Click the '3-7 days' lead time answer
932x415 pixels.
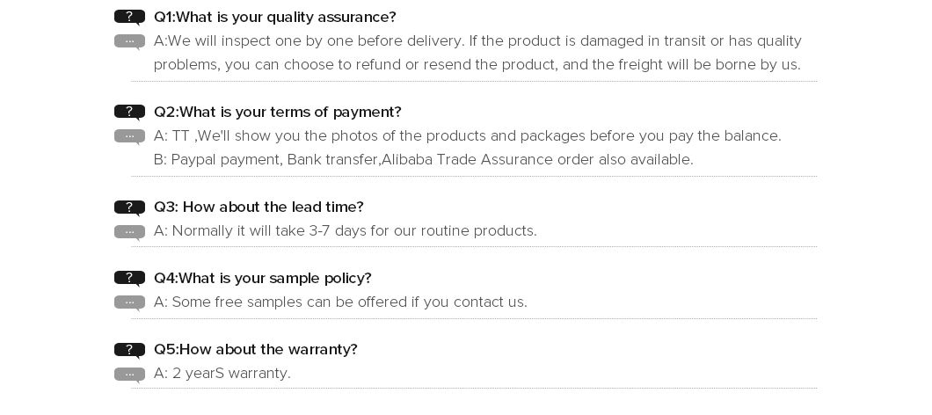(x=346, y=230)
